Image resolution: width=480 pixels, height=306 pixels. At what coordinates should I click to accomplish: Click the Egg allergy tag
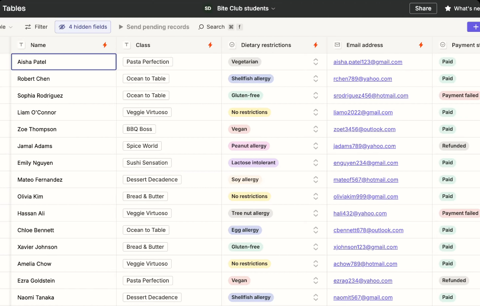point(245,230)
